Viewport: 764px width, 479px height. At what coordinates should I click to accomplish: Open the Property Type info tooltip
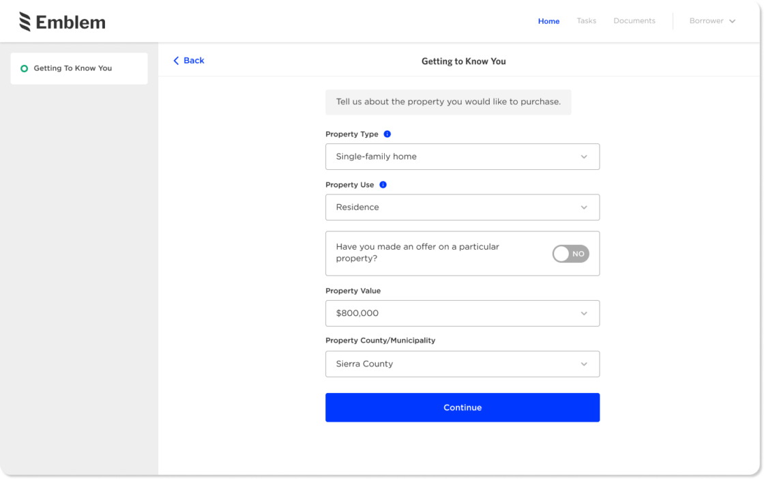(x=387, y=134)
